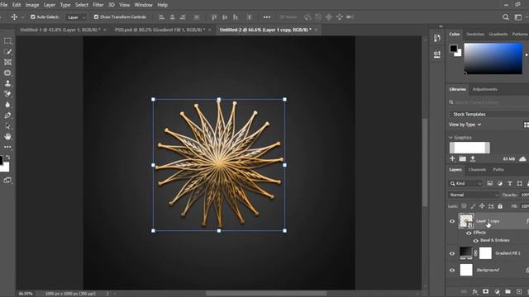Viewport: 529px width, 297px height.
Task: Open more align options three dots
Action: (266, 17)
